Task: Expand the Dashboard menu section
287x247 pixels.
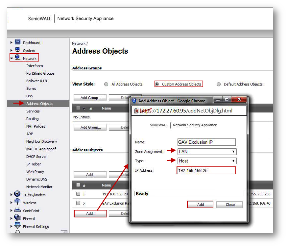Action: 12,42
